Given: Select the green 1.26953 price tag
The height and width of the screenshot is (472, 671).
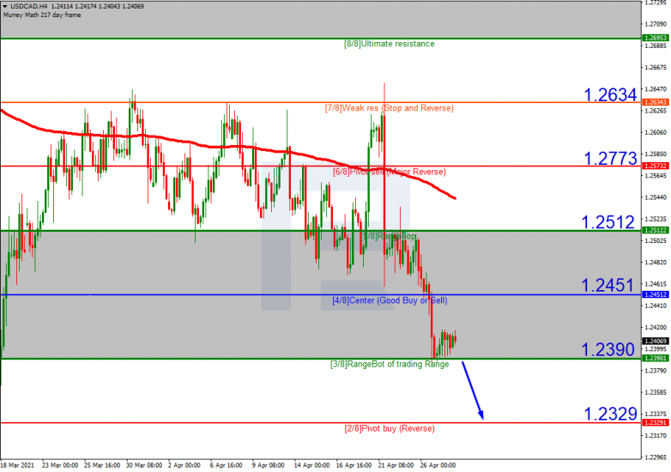Looking at the screenshot, I should [656, 38].
